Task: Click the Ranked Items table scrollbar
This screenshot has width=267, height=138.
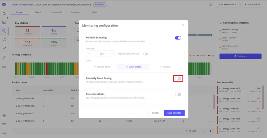Action: (x=214, y=102)
